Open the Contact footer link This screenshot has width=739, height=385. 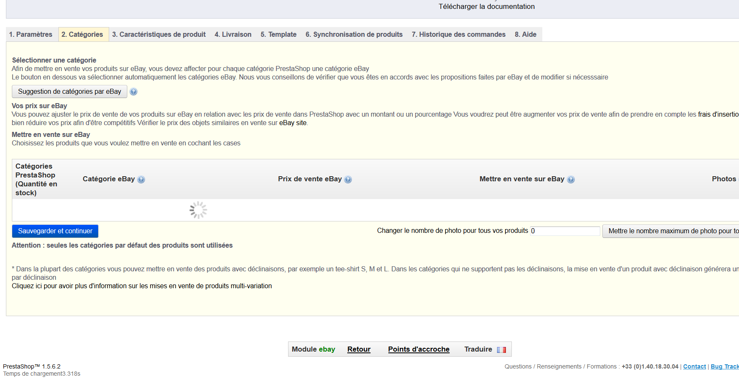(695, 367)
